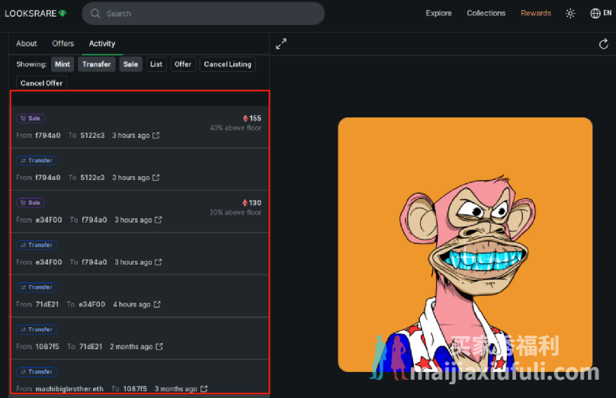Open the Collections menu
Screen dimensions: 616x398
point(486,13)
